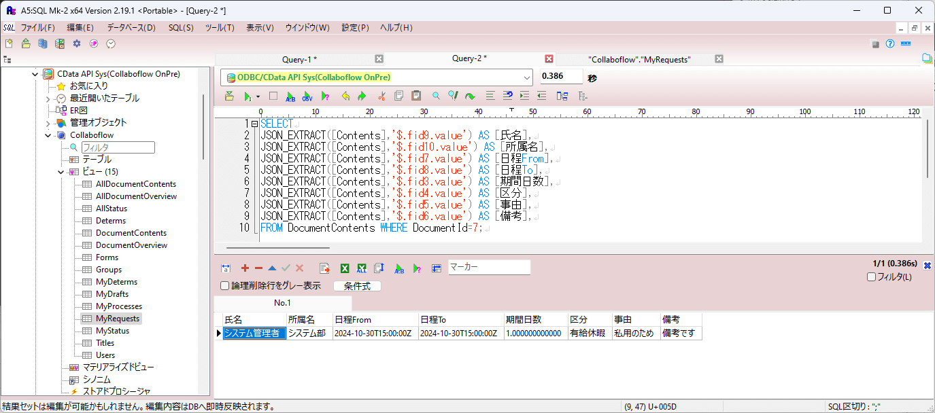The height and width of the screenshot is (413, 935).
Task: Click the blue help question icon at top right
Action: click(890, 43)
